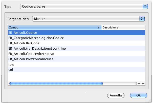Select the col field entry

coord(11,70)
